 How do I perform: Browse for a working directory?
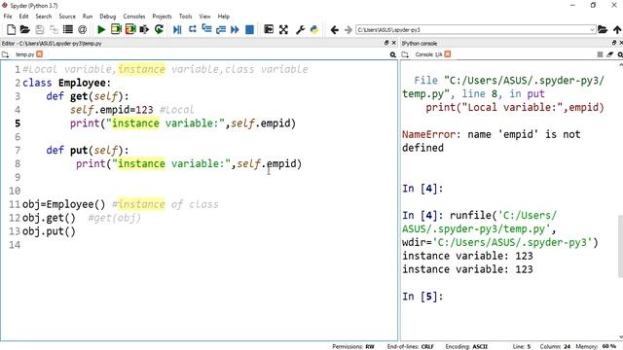(x=603, y=29)
